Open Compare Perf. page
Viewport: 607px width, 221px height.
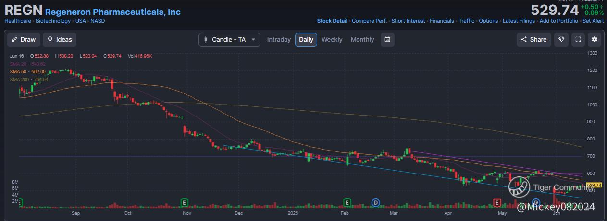[x=370, y=21]
